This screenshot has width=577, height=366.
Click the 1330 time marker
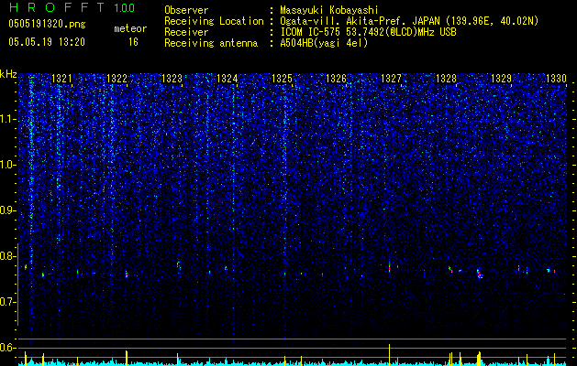[557, 79]
